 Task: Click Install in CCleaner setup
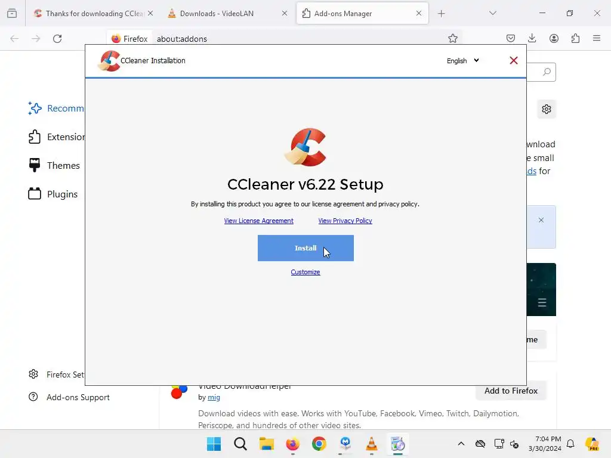(x=305, y=248)
